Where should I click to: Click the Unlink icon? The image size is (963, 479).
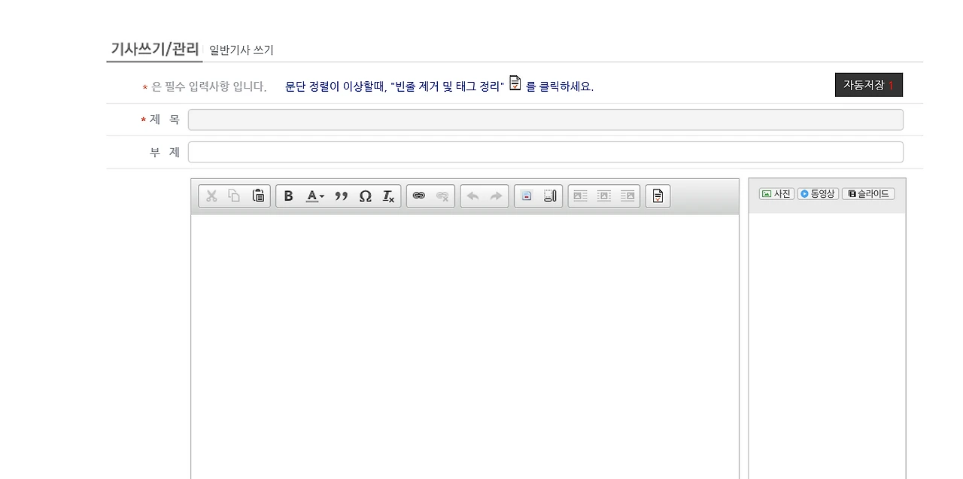tap(442, 196)
